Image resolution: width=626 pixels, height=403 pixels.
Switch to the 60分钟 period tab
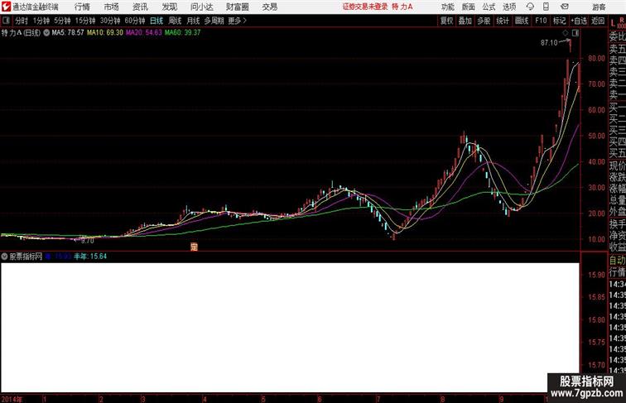point(135,21)
